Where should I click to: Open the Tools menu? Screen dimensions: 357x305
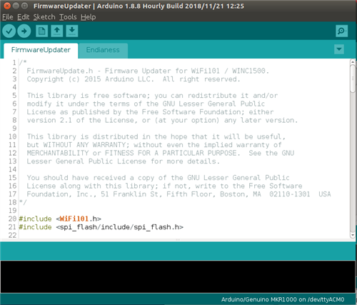tap(68, 17)
